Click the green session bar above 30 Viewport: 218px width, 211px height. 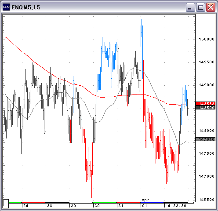pos(105,203)
